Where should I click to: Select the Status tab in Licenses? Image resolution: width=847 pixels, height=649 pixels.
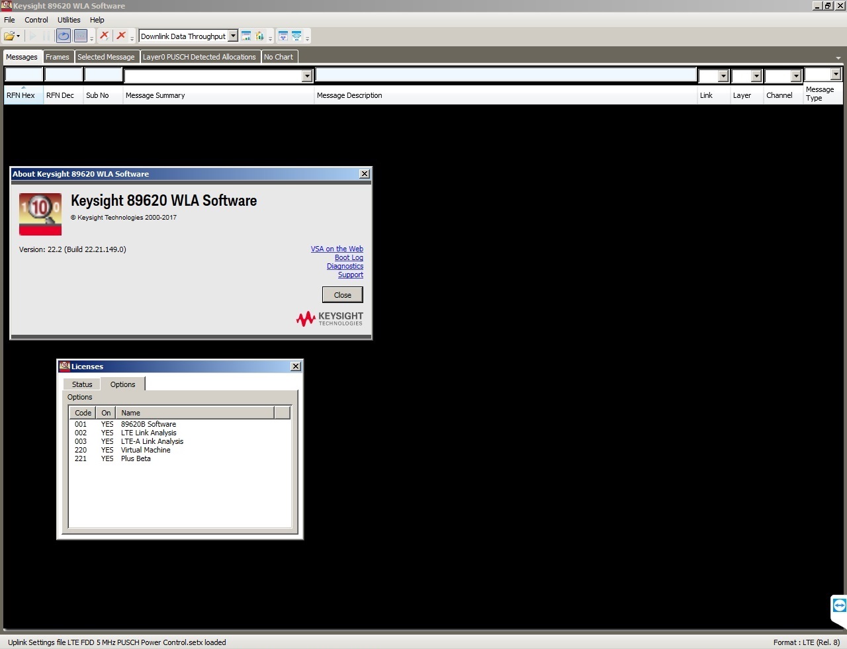(x=82, y=384)
